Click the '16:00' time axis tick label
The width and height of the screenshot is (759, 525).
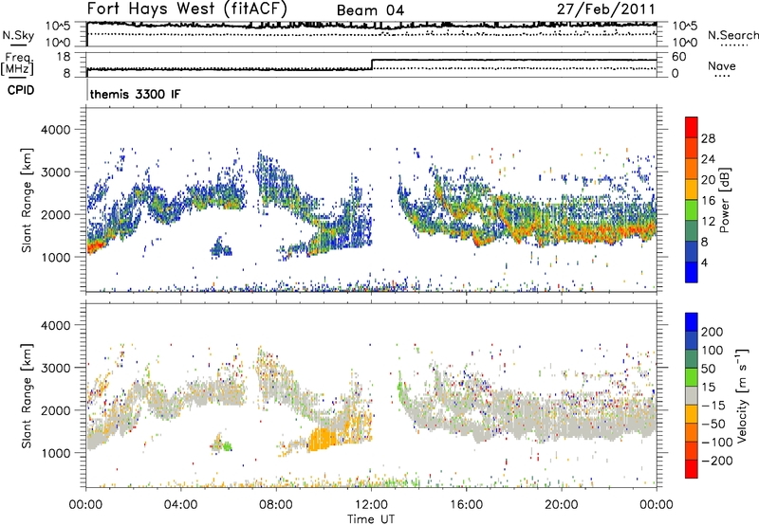(x=466, y=505)
